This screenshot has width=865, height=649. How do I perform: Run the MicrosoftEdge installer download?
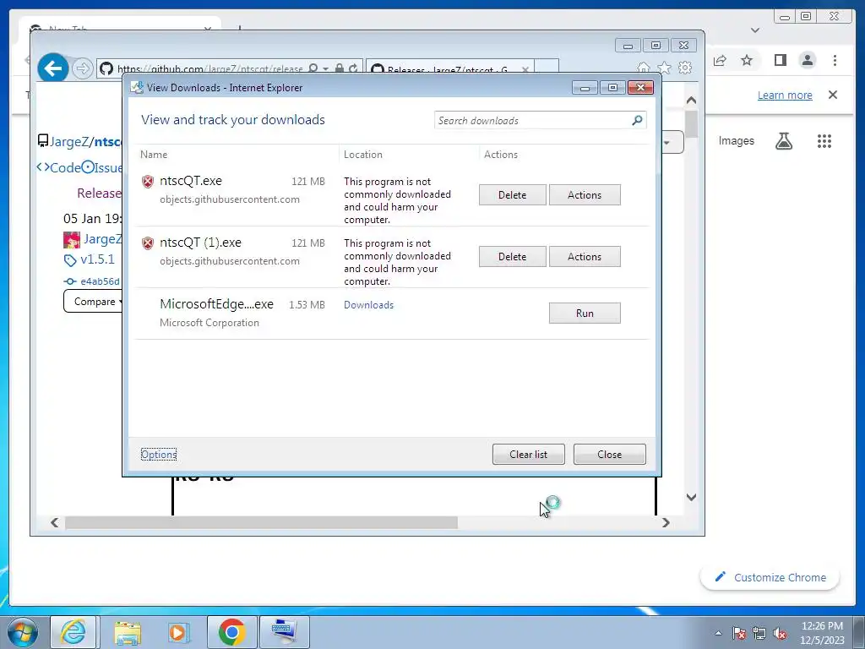coord(585,313)
